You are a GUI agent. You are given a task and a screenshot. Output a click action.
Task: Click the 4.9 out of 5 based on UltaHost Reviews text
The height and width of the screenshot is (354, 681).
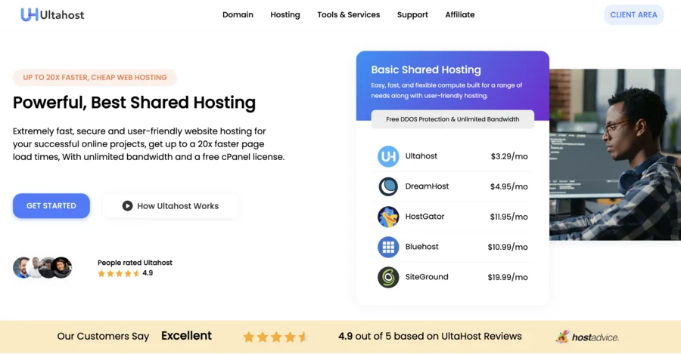[430, 336]
